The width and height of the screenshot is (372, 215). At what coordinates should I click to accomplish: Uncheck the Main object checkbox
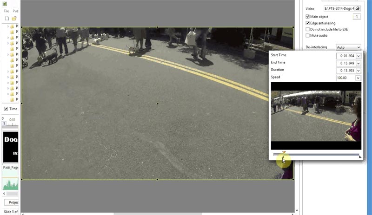(x=308, y=17)
